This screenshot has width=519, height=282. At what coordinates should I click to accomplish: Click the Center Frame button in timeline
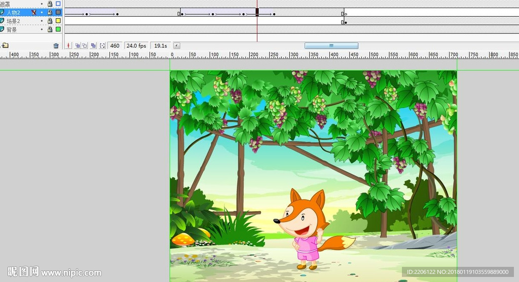(x=68, y=45)
